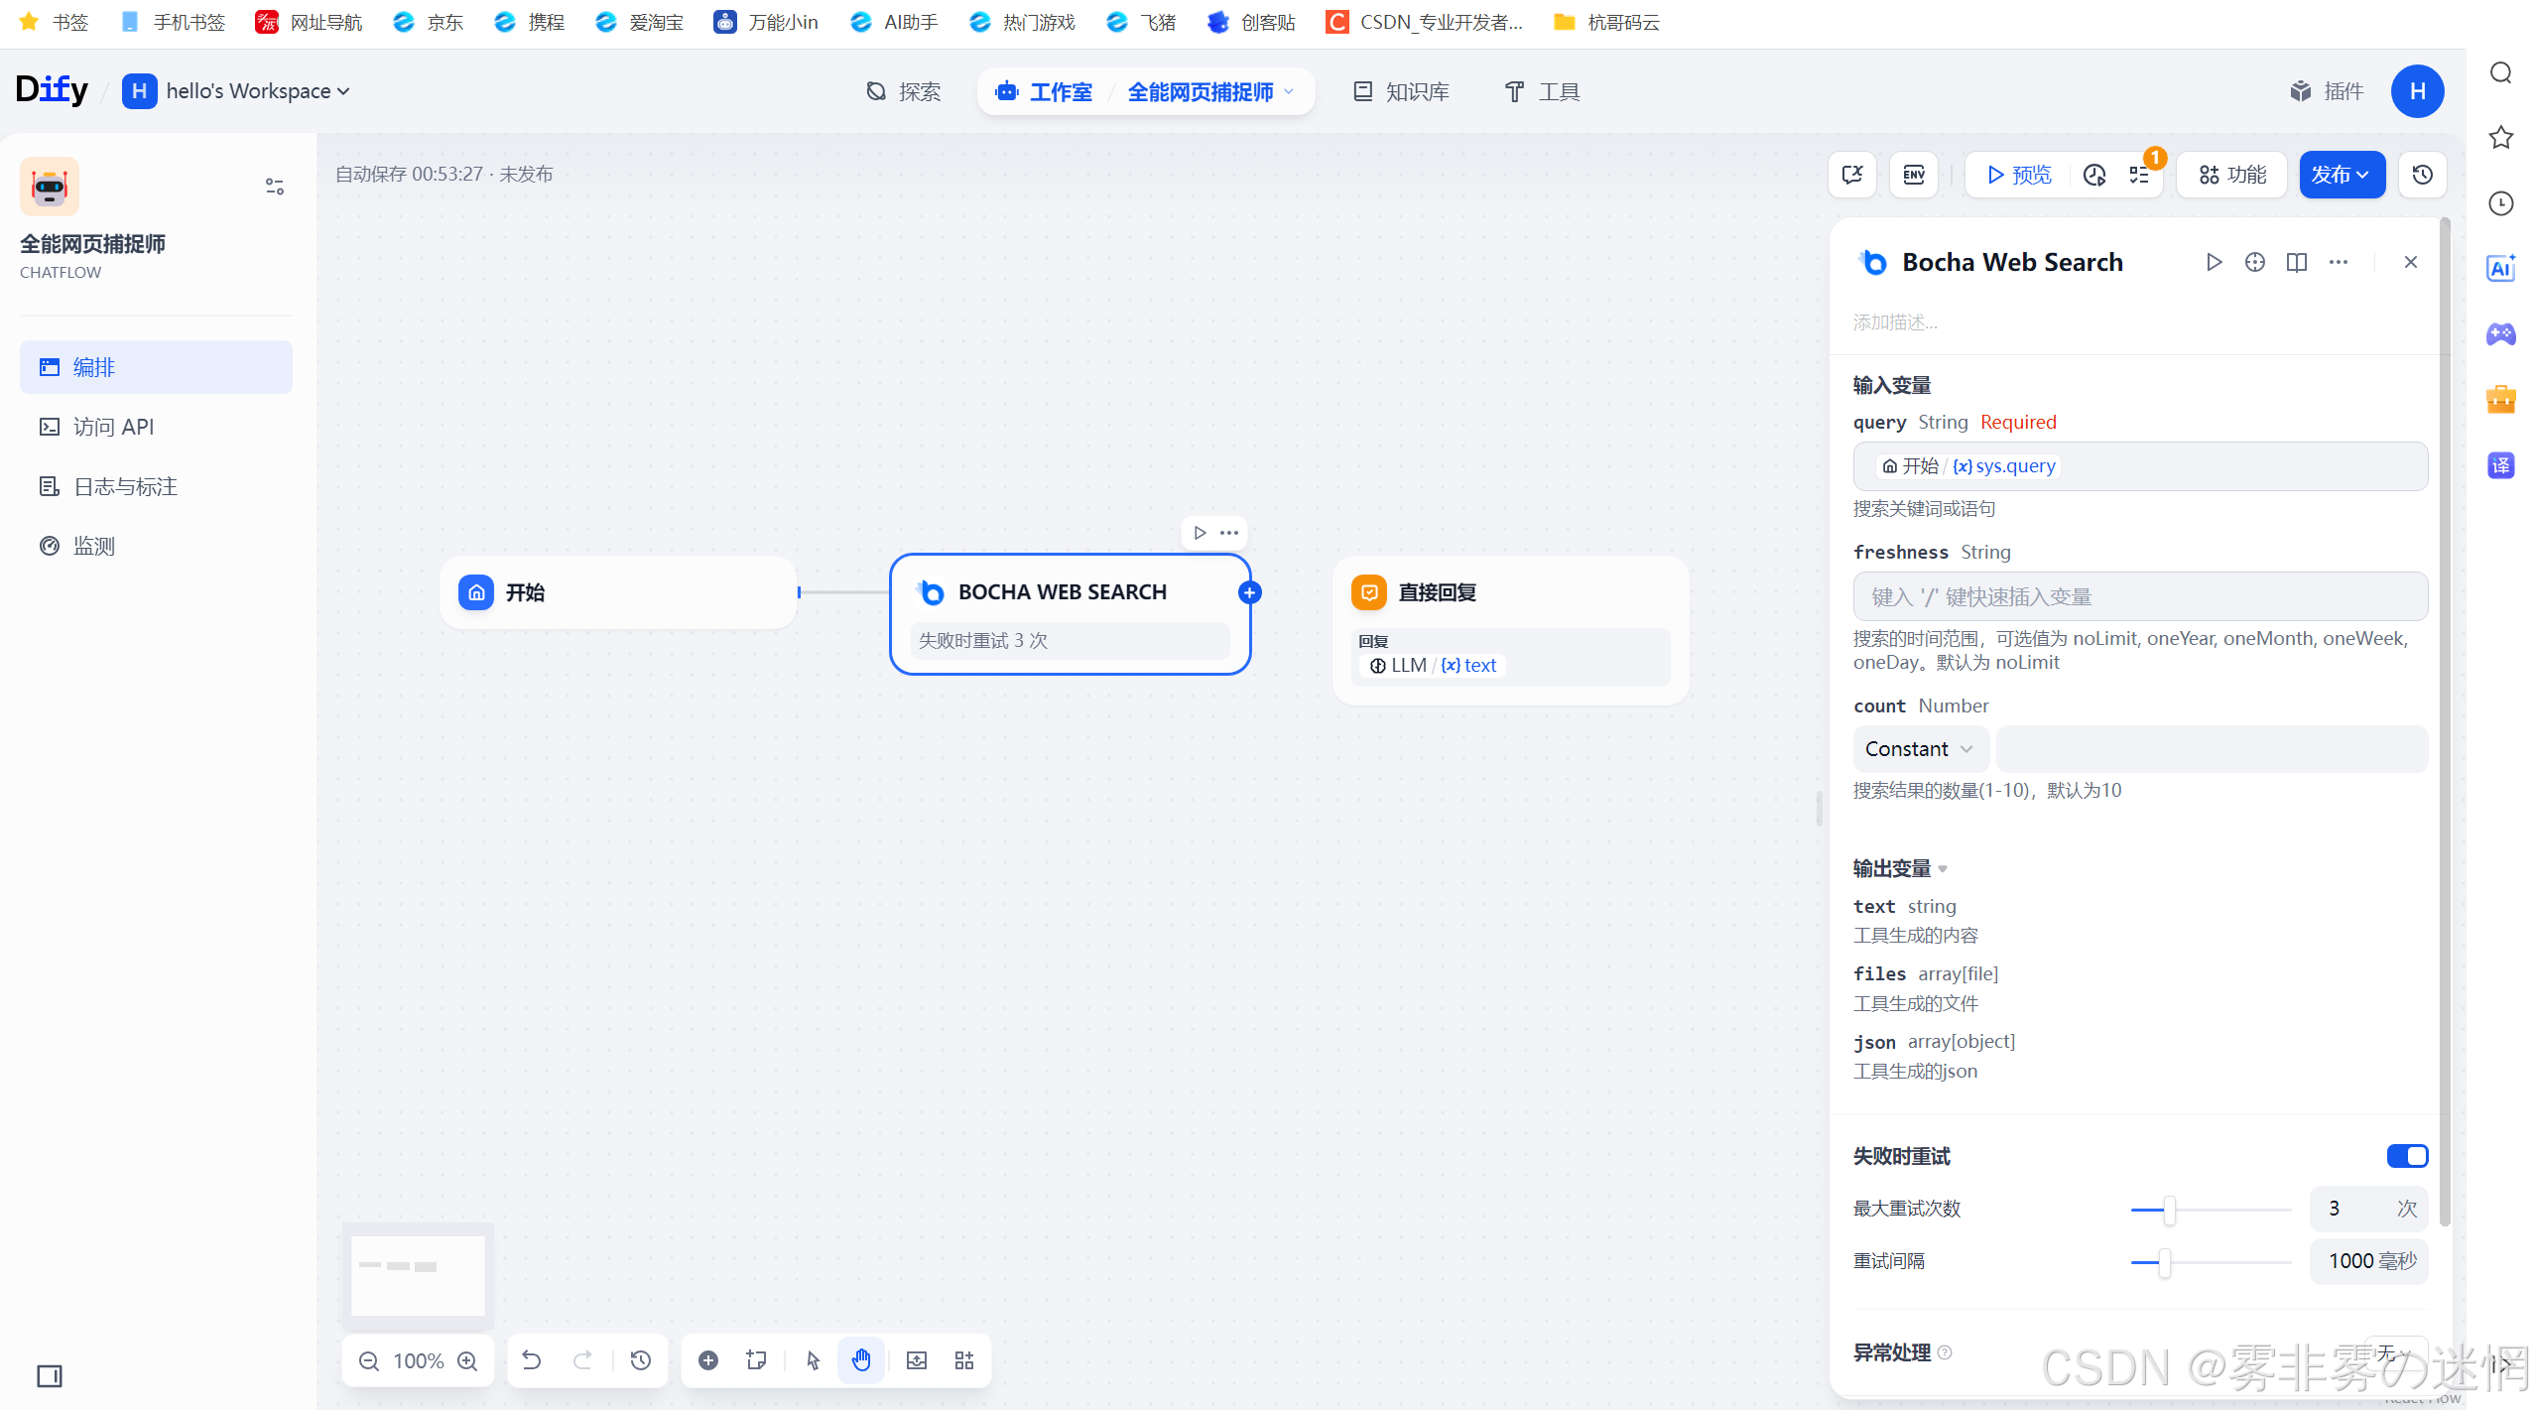Close the Bocha Web Search panel
Image resolution: width=2535 pixels, height=1410 pixels.
pos(2411,262)
